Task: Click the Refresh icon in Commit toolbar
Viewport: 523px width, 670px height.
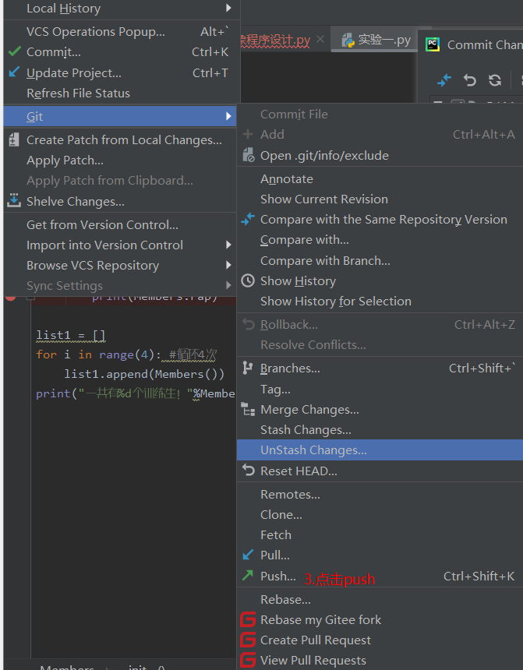Action: (x=494, y=80)
